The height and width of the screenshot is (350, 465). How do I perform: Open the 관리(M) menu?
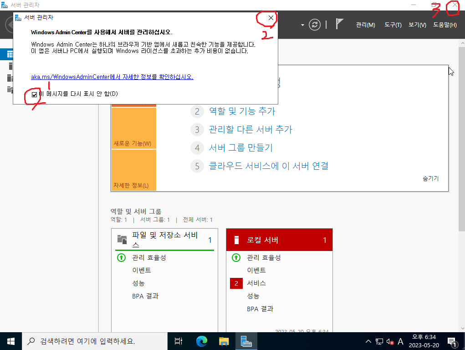pos(365,25)
